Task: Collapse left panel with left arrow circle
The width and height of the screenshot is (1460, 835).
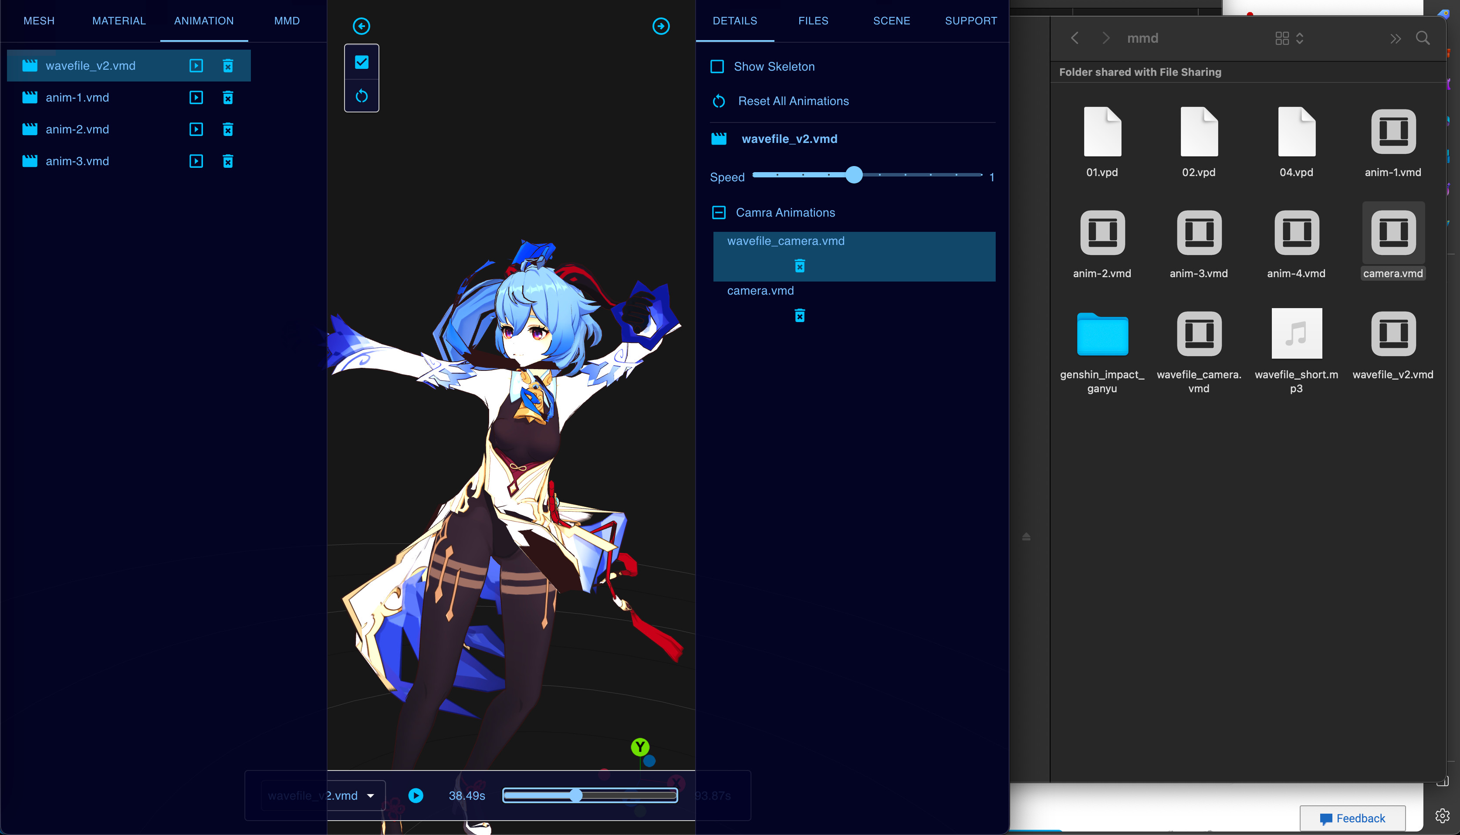Action: [x=361, y=26]
